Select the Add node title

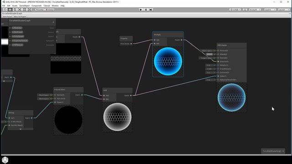[x=105, y=90]
